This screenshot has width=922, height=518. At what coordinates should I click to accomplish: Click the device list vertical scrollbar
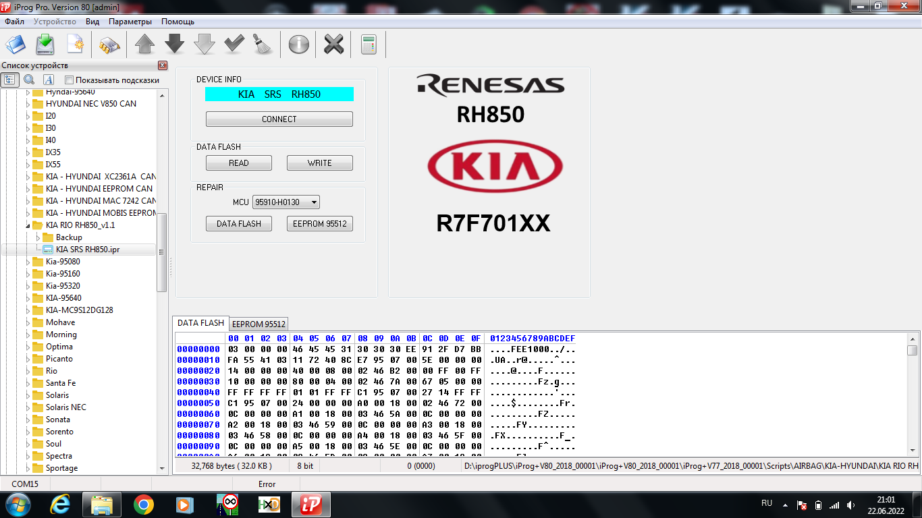(x=161, y=252)
